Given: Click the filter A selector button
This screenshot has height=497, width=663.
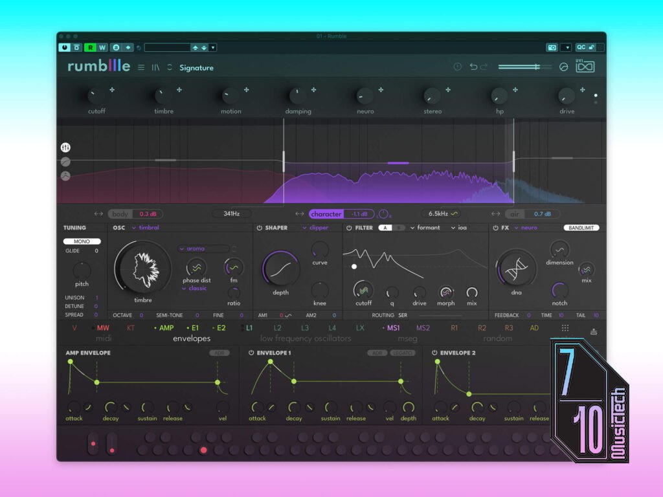Looking at the screenshot, I should click(x=385, y=228).
